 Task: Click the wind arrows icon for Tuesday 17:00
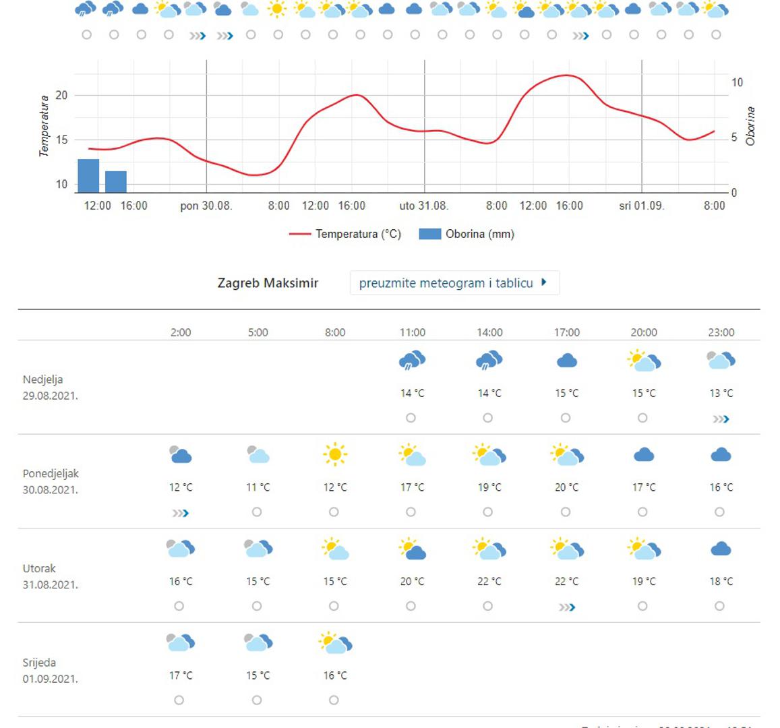[566, 607]
